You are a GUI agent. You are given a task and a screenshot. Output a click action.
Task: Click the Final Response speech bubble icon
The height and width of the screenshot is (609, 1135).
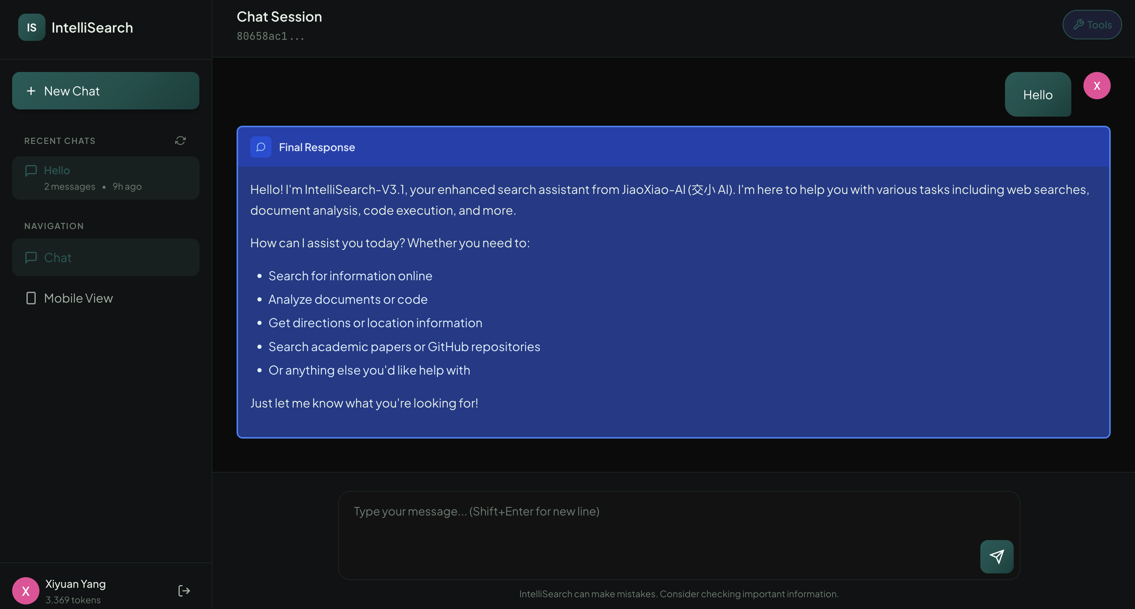click(260, 147)
